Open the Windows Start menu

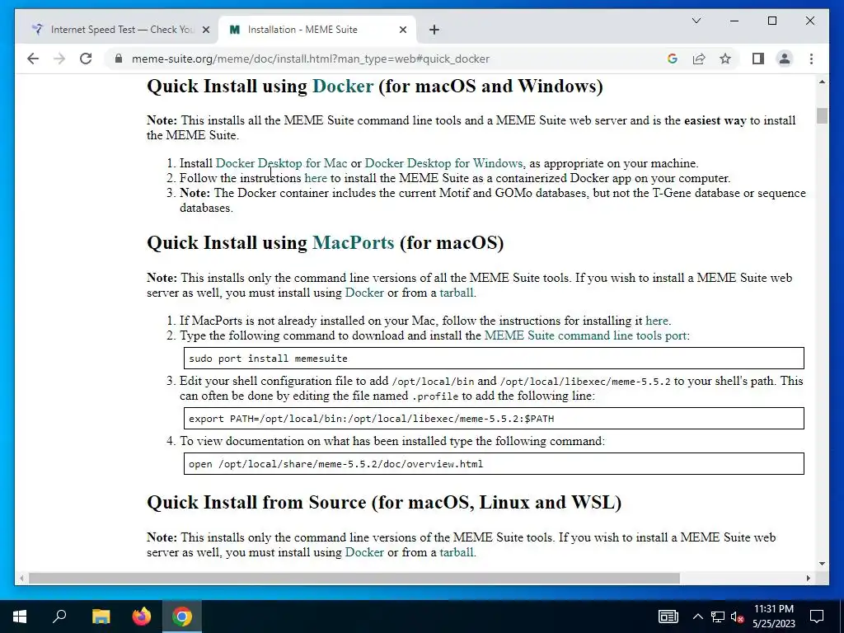pos(20,617)
